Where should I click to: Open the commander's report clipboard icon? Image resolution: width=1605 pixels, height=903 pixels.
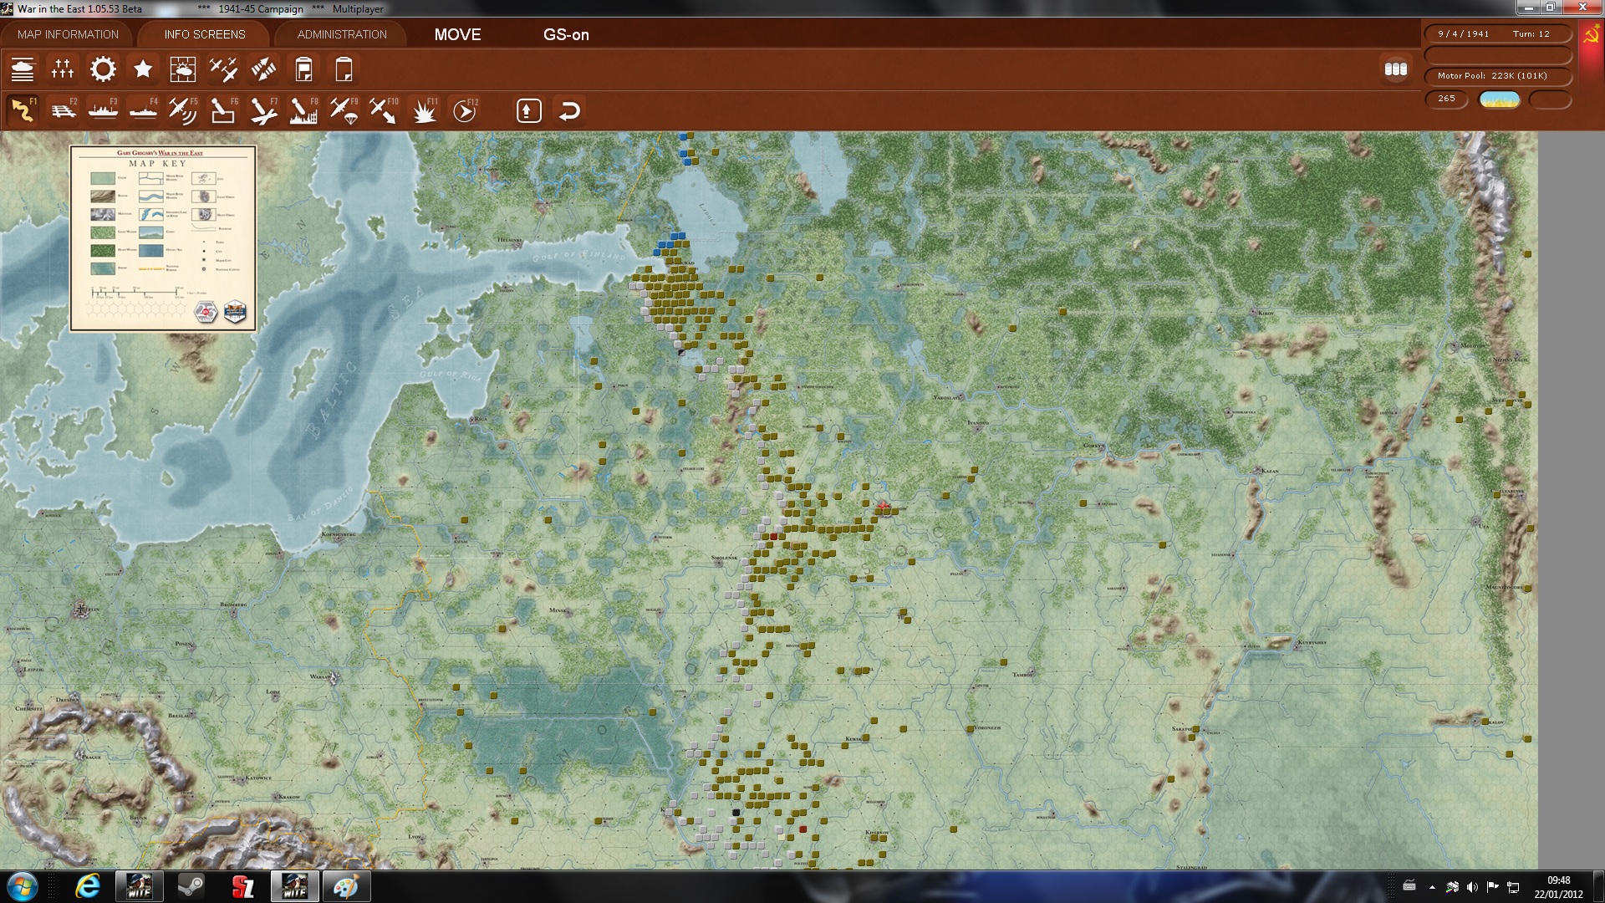click(303, 69)
